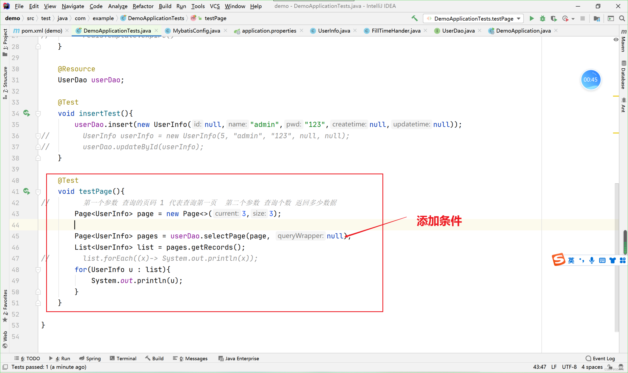
Task: Click the example package breadcrumb
Action: pos(103,18)
